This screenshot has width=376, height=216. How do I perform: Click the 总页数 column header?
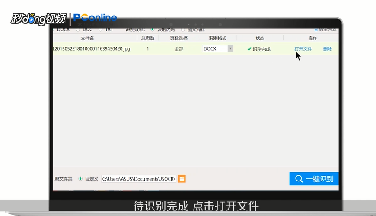(148, 38)
